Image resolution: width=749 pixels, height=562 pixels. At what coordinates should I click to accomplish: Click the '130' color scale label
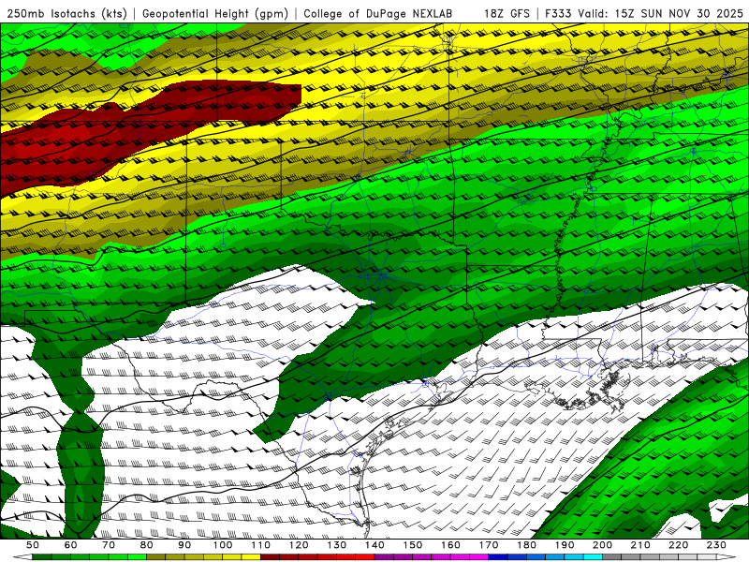pyautogui.click(x=337, y=545)
